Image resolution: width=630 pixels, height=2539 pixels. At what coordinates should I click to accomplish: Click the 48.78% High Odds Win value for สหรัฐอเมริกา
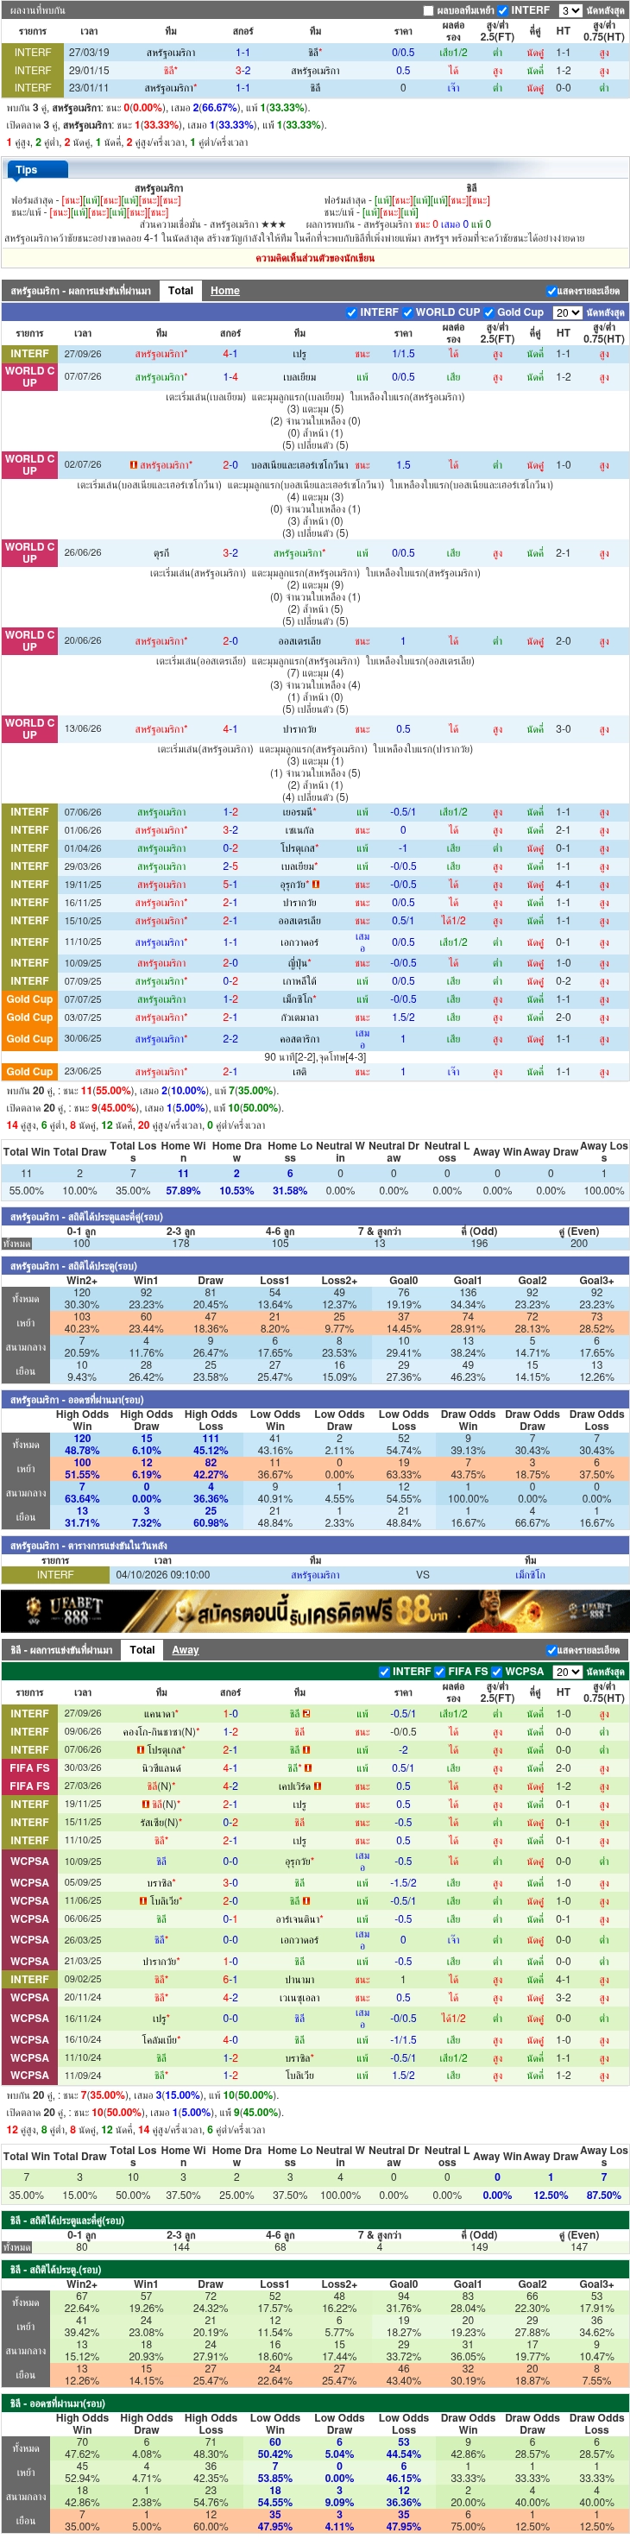pyautogui.click(x=82, y=1451)
